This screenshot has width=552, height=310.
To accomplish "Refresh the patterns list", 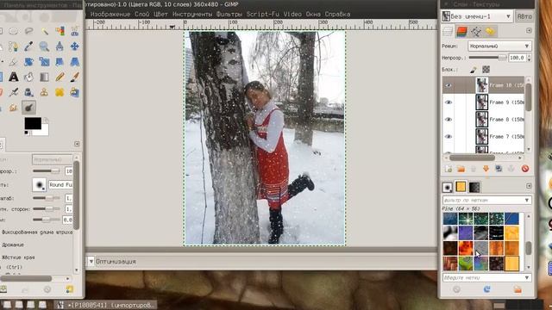I will [x=486, y=289].
